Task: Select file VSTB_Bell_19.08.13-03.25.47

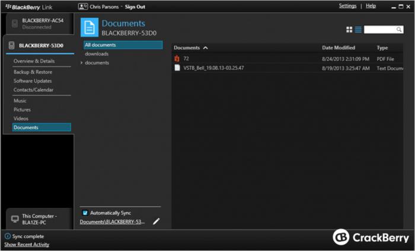Action: [x=213, y=68]
